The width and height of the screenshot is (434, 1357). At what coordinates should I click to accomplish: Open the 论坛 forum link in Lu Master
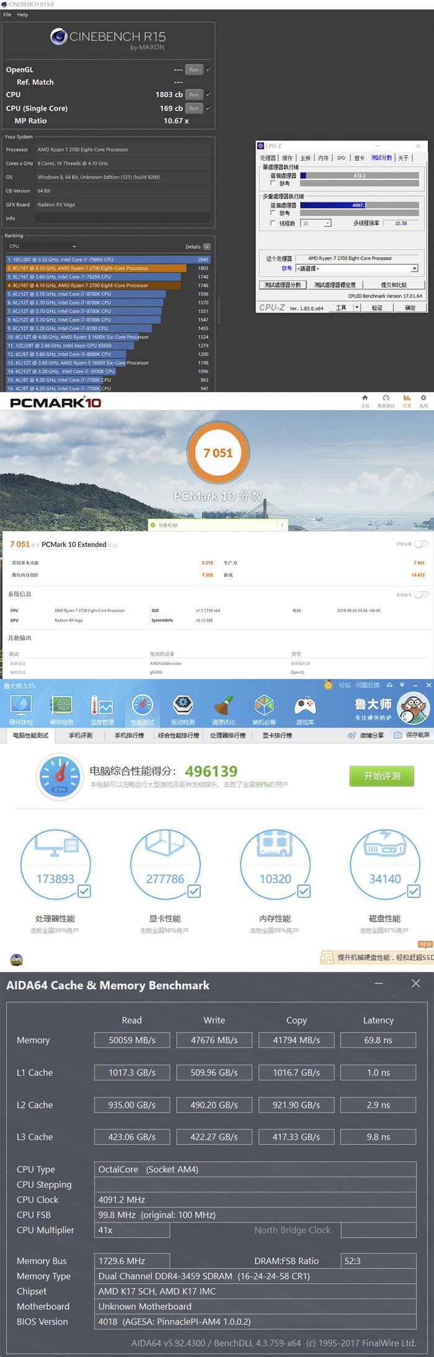pyautogui.click(x=345, y=685)
